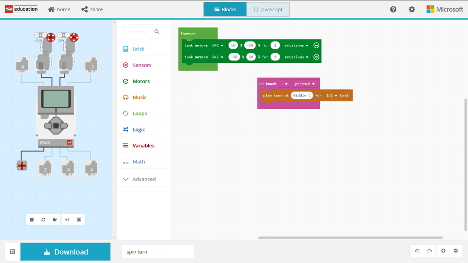This screenshot has height=263, width=468.
Task: Open the pressed event dropdown
Action: coord(305,84)
